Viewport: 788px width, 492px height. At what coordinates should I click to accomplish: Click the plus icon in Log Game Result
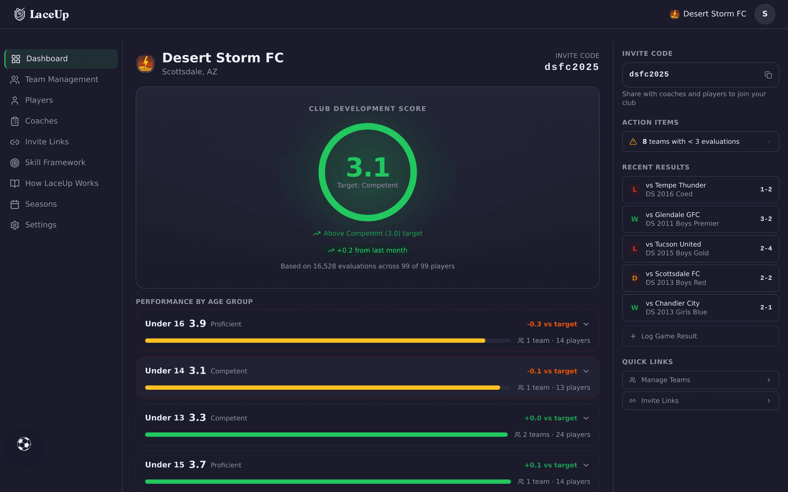pyautogui.click(x=633, y=336)
